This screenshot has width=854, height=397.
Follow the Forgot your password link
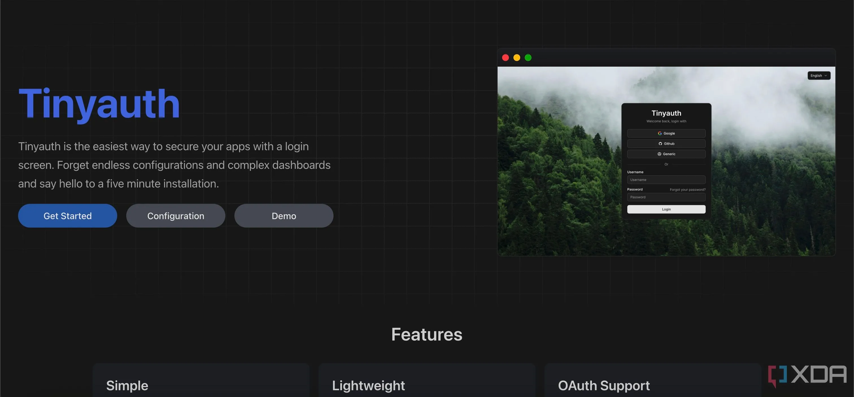pyautogui.click(x=688, y=189)
